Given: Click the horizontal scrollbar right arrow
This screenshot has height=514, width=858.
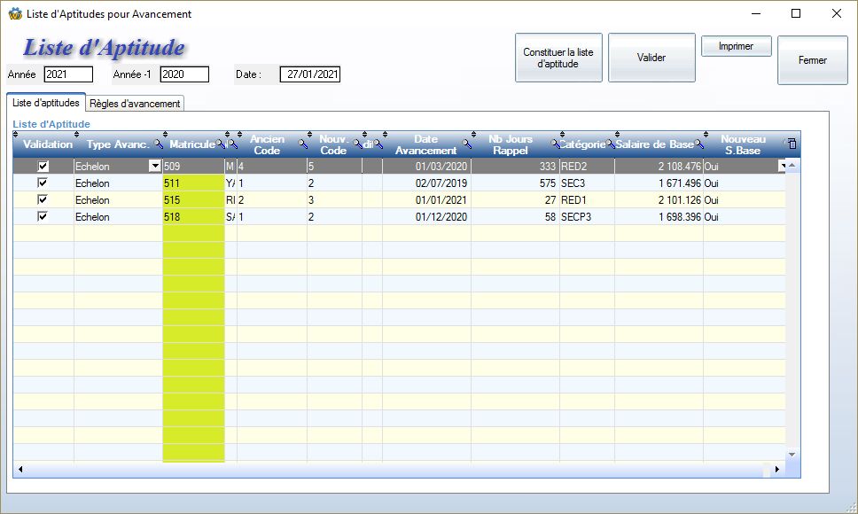Looking at the screenshot, I should pos(777,470).
